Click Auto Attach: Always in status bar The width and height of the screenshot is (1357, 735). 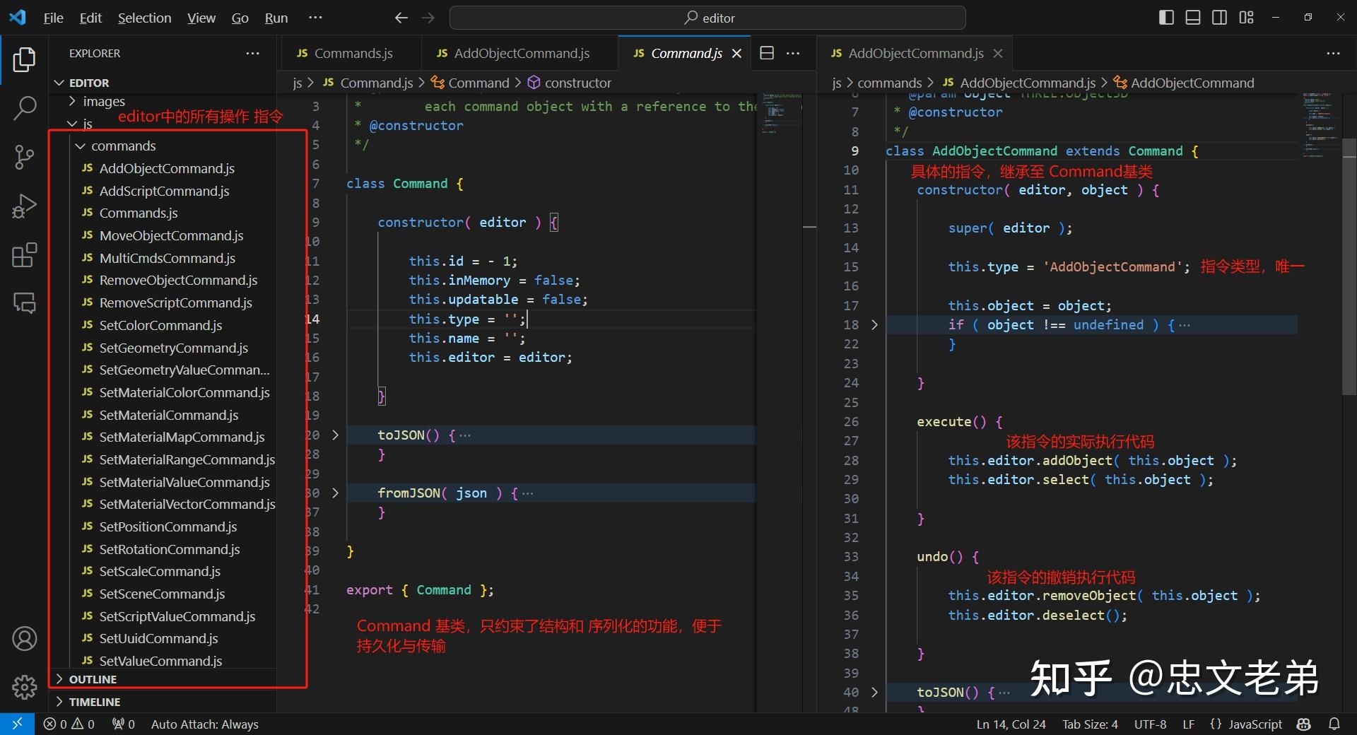point(204,724)
